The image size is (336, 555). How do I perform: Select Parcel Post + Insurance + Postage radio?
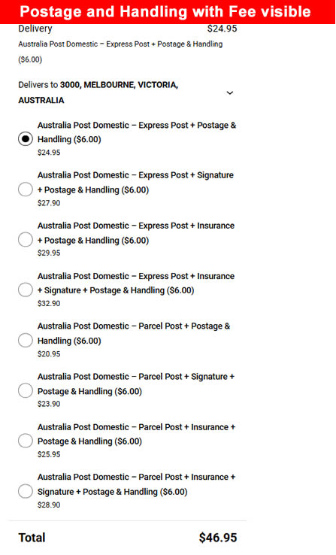(26, 441)
